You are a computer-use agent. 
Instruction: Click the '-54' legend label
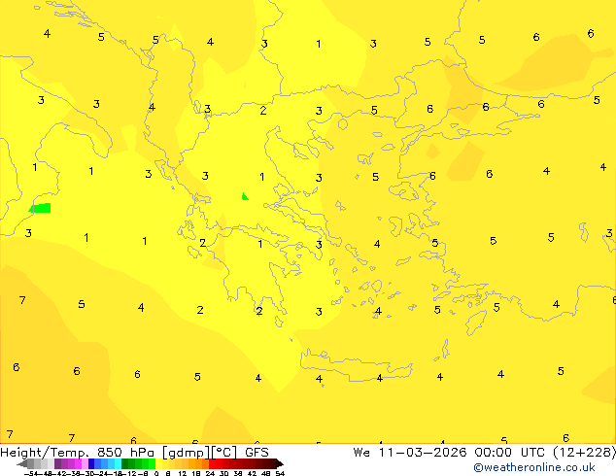coord(31,473)
